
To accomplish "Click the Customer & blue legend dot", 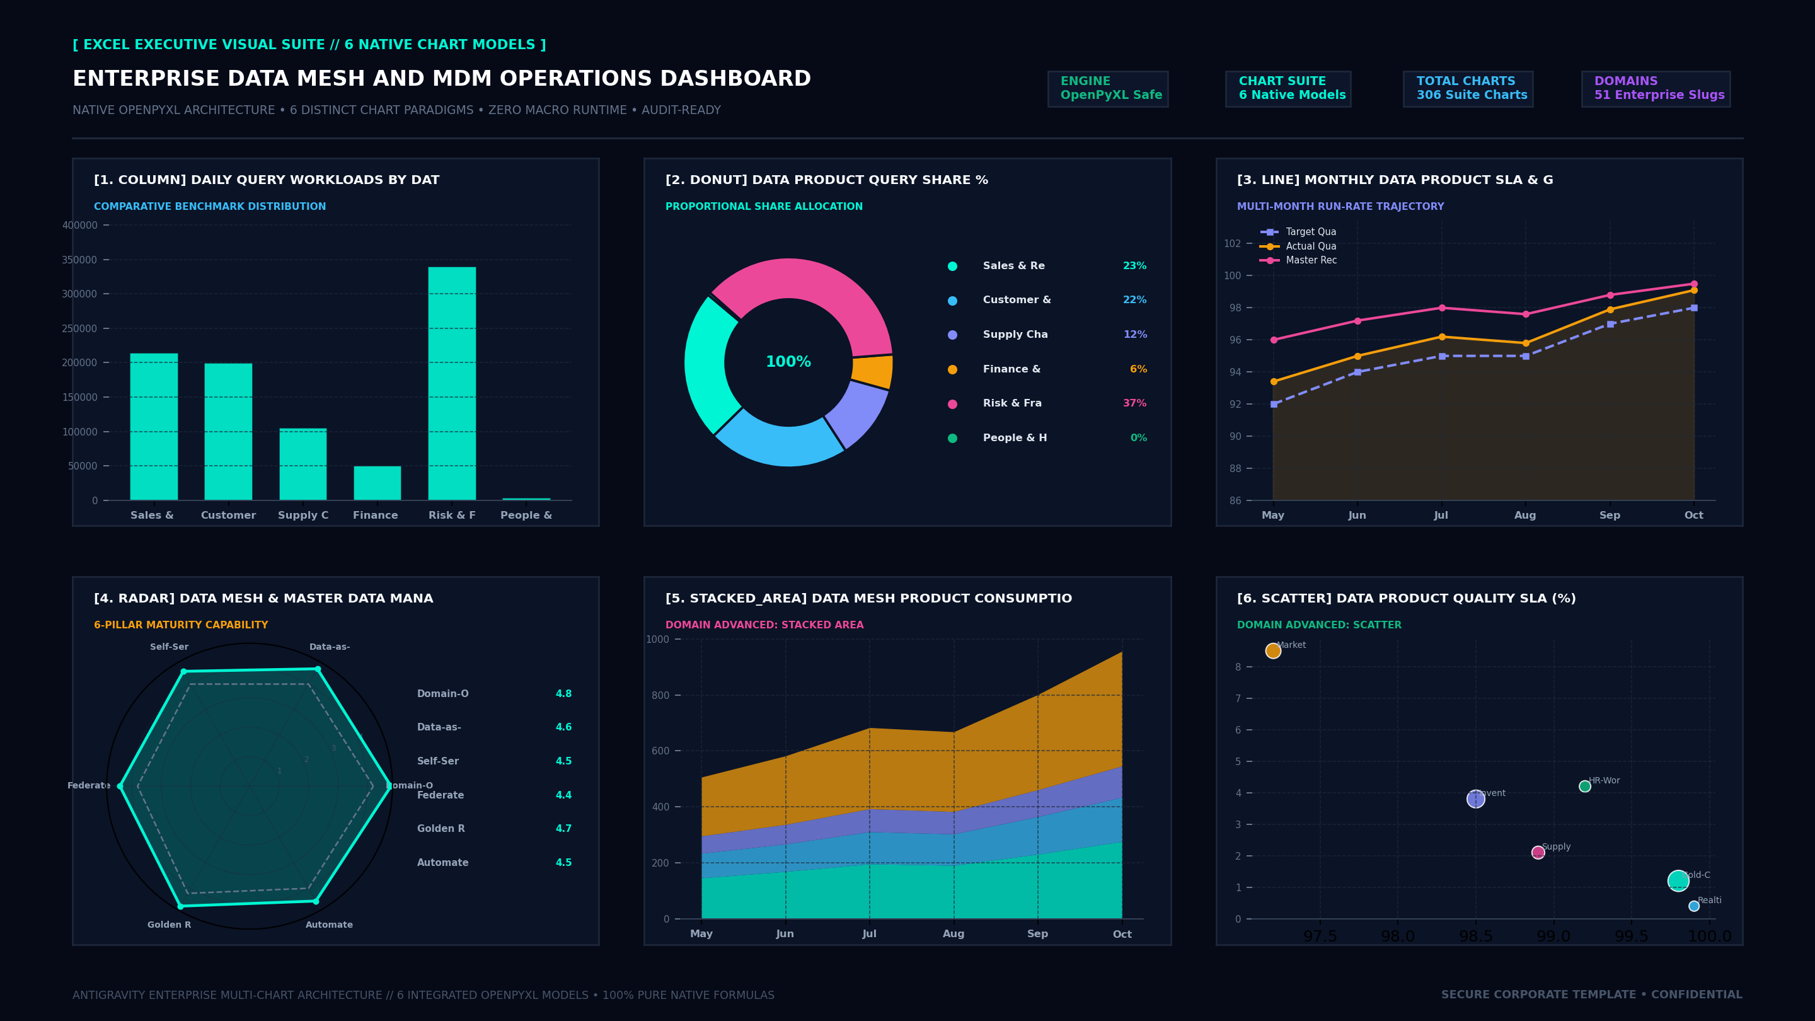I will (953, 301).
